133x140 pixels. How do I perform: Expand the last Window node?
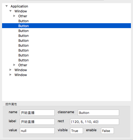pyautogui.click(x=11, y=75)
